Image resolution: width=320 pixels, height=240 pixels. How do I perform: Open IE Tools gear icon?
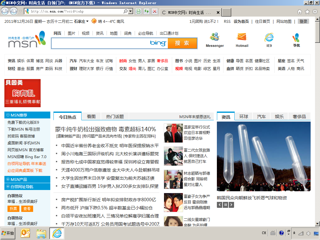click(315, 12)
